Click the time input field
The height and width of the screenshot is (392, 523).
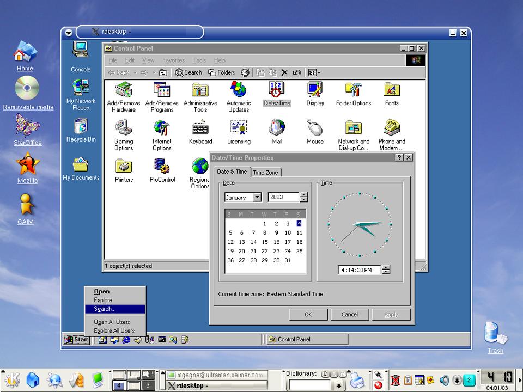358,270
